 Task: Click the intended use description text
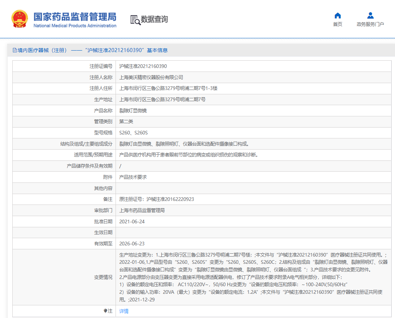189,155
